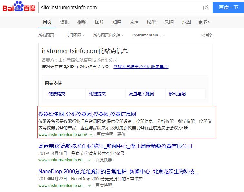Screen dimensions: 244x192
Task: Open camera image search icon
Action: [x=206, y=7]
